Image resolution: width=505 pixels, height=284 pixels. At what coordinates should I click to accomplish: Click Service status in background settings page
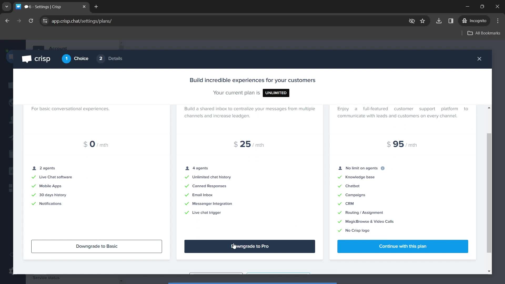tap(46, 278)
